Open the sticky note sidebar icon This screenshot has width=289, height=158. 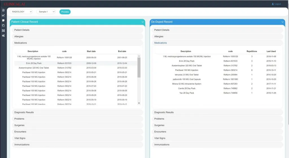[x=3, y=20]
